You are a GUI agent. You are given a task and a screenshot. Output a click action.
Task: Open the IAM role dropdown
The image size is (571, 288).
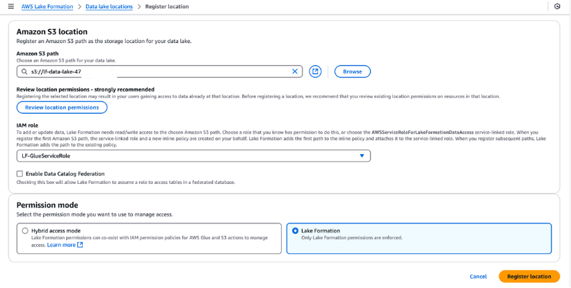click(194, 156)
